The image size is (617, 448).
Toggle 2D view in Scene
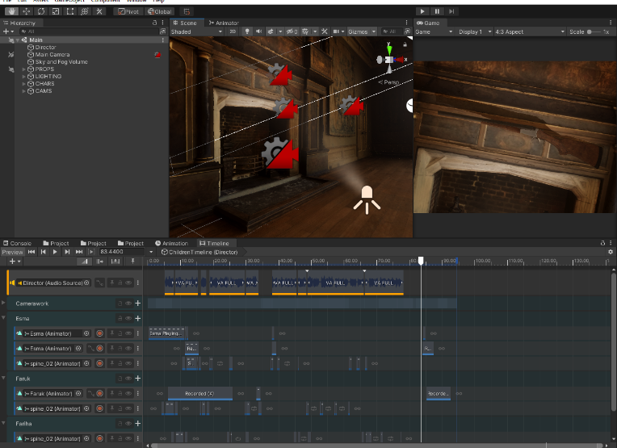pyautogui.click(x=233, y=31)
